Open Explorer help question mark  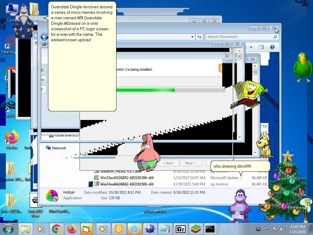click(x=272, y=47)
